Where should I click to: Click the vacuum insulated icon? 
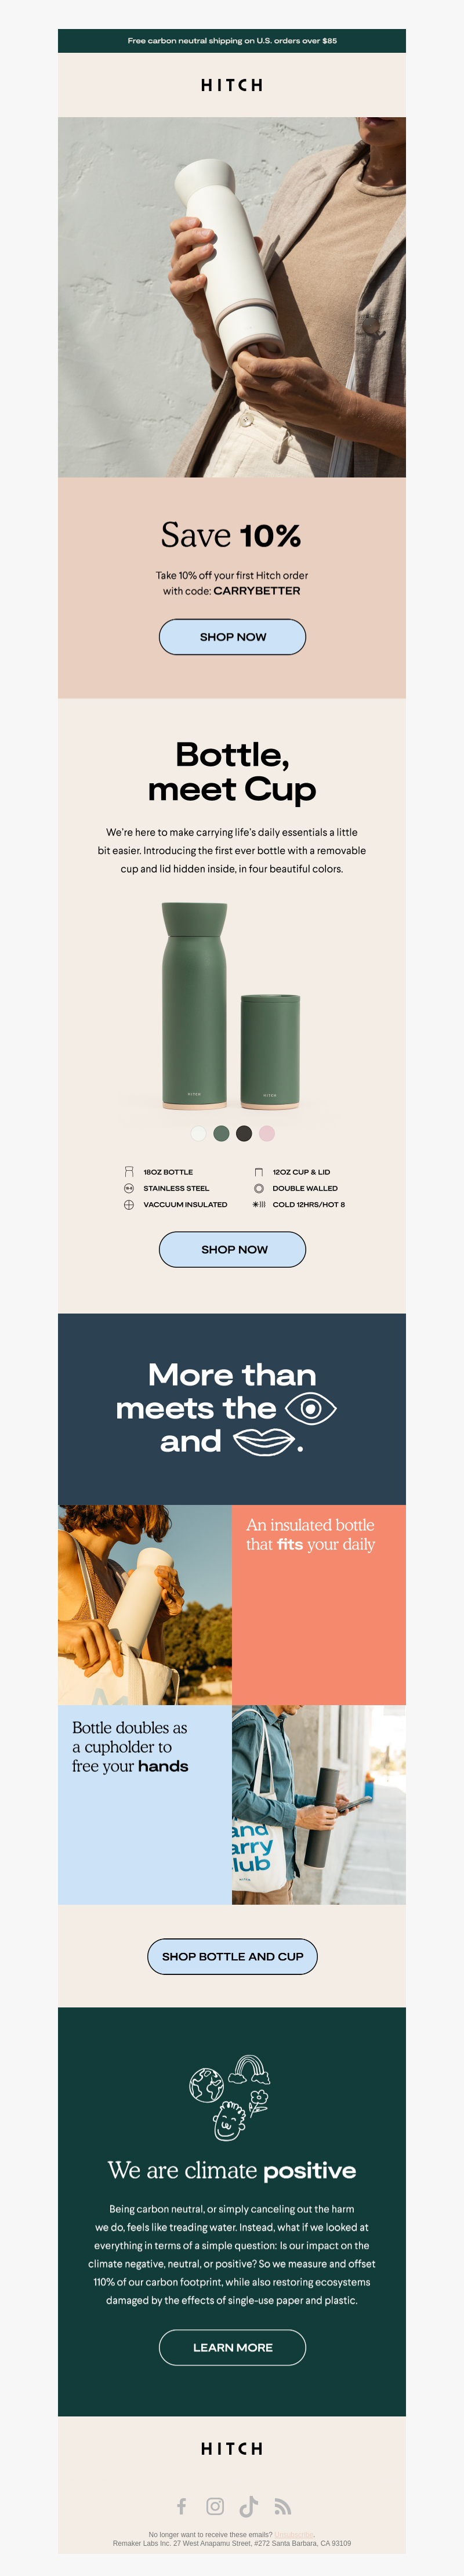[129, 1205]
